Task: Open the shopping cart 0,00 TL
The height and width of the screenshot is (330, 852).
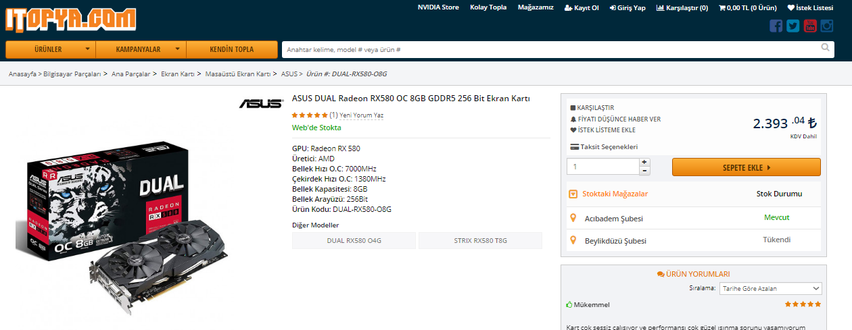Action: click(748, 8)
